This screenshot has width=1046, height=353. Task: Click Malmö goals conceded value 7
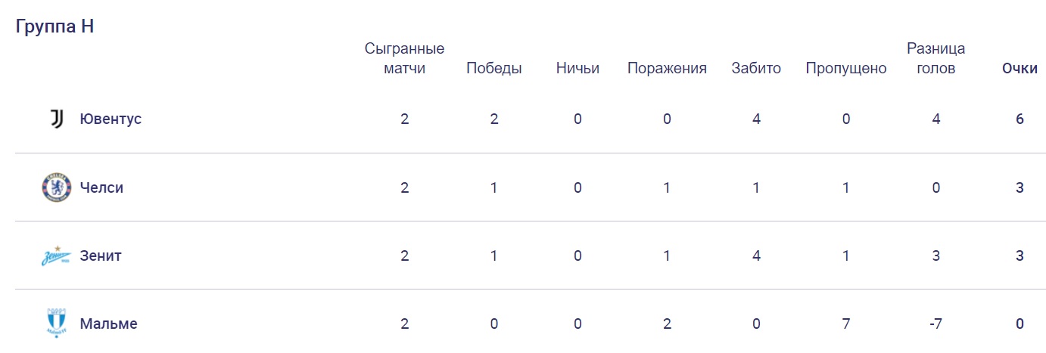coord(845,324)
